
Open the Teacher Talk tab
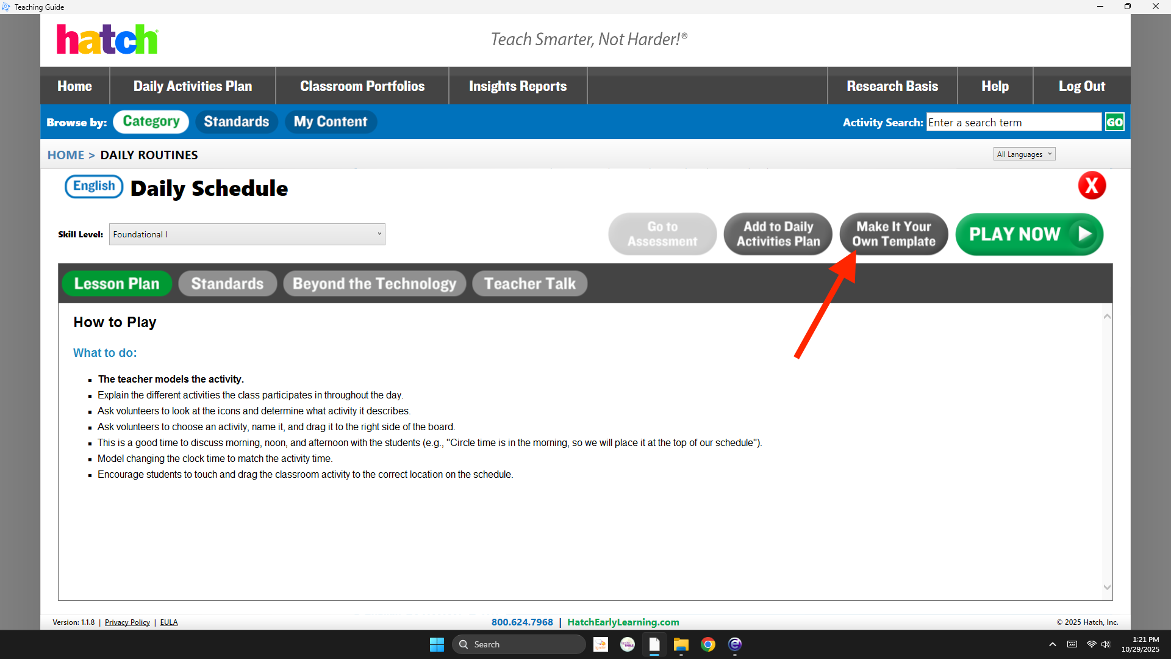529,284
